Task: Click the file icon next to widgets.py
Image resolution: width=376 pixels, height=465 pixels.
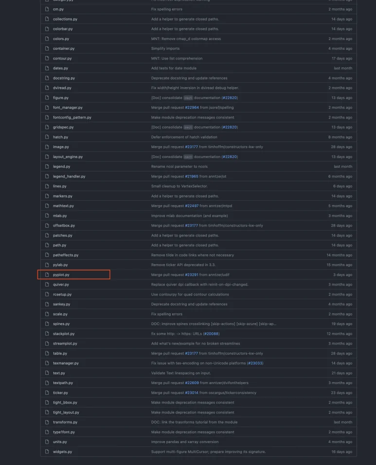Action: click(47, 452)
